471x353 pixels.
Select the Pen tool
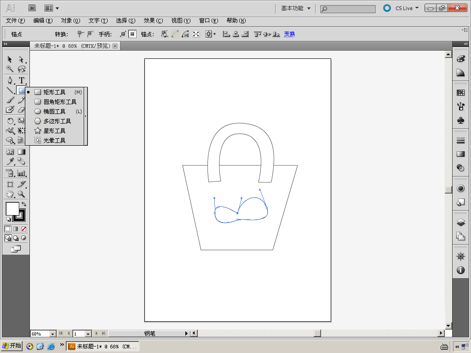[x=10, y=80]
